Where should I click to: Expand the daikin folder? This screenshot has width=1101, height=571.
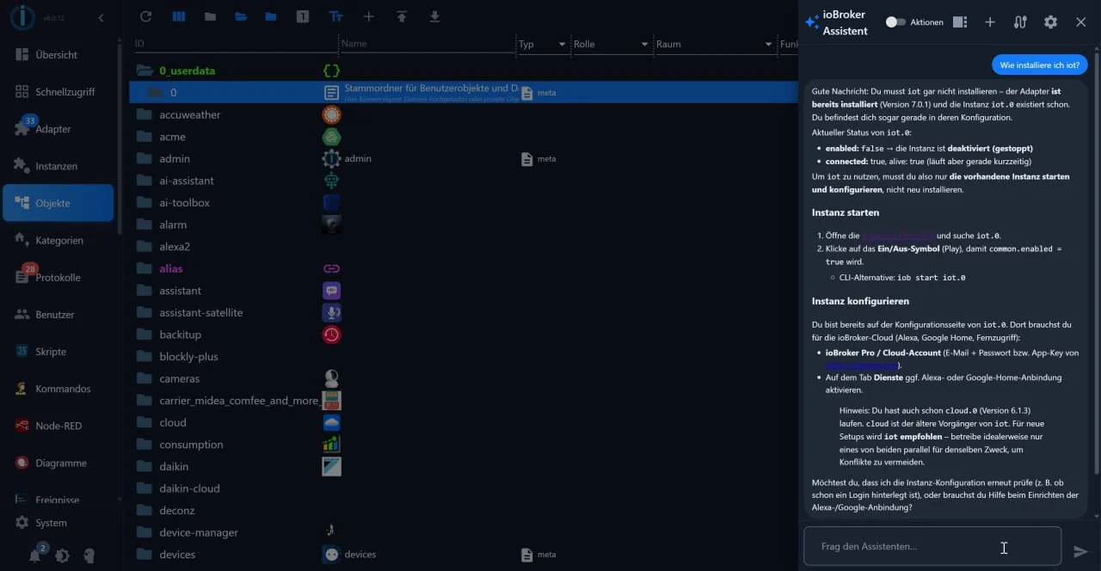coord(144,466)
